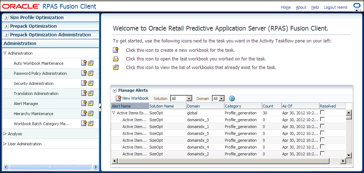364x173 pixels.
Task: Create new workbook for Translation Administration
Action: coord(84,94)
